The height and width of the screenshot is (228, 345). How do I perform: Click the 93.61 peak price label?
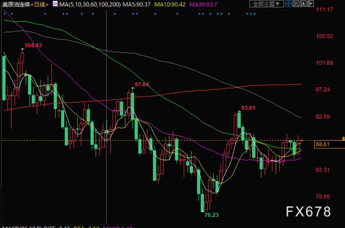(x=248, y=108)
